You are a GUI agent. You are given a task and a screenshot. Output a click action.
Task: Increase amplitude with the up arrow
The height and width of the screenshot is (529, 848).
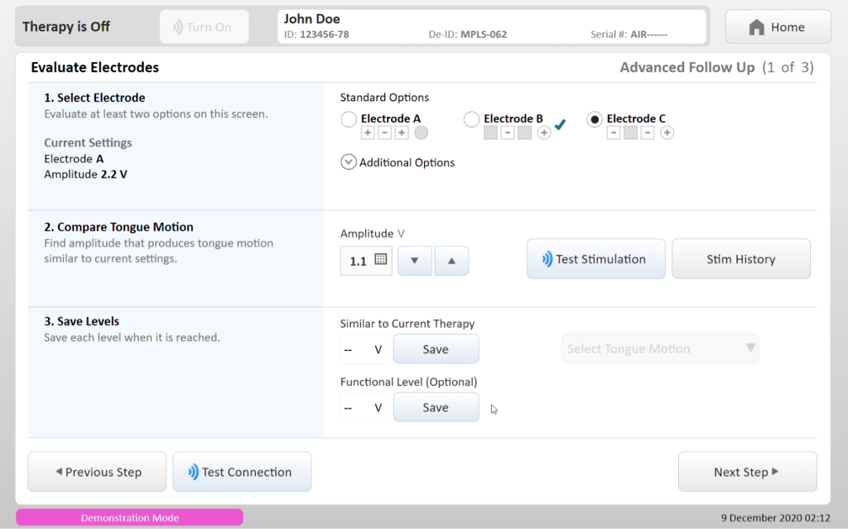451,261
